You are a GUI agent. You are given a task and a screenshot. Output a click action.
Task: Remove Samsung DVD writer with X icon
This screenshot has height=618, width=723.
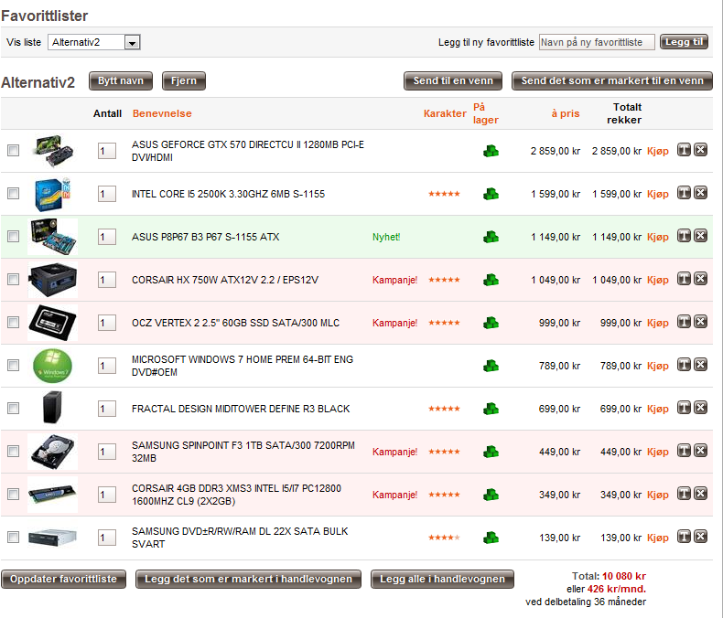tap(700, 537)
